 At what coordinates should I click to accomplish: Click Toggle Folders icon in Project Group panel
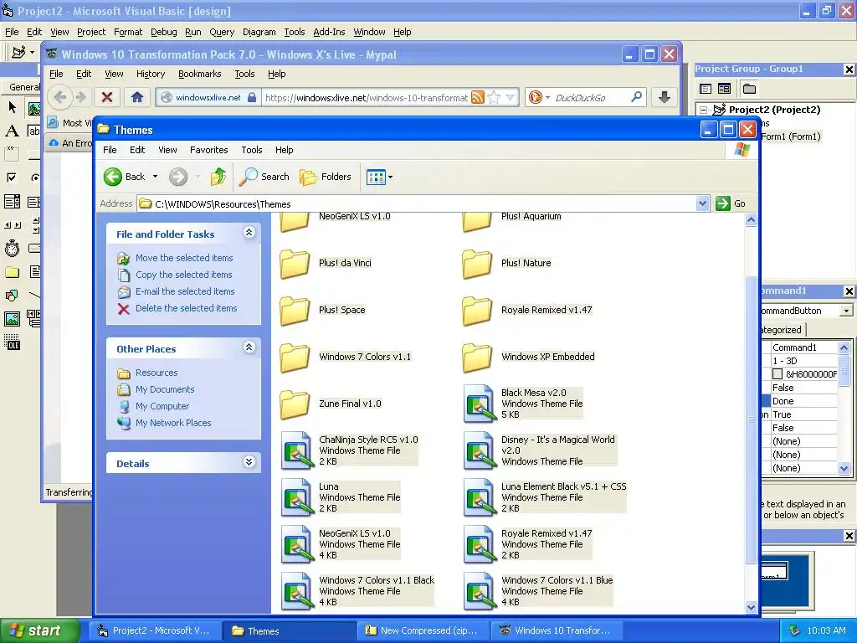tap(749, 89)
